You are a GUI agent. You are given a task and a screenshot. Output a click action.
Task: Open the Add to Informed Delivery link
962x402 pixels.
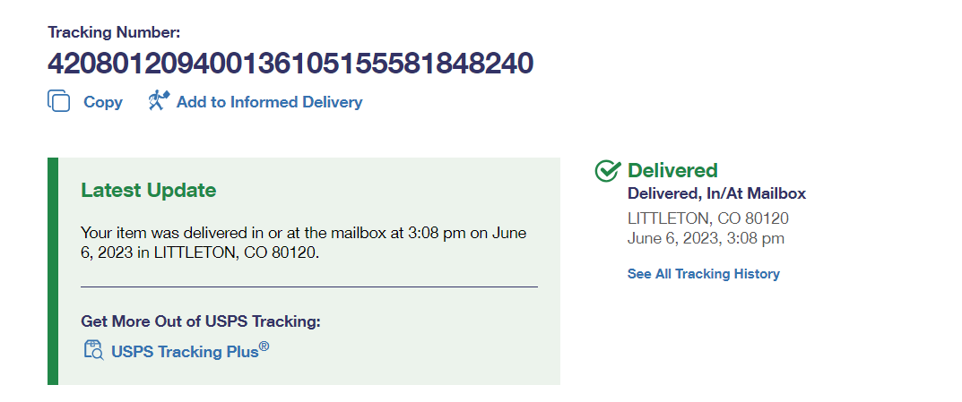click(269, 102)
